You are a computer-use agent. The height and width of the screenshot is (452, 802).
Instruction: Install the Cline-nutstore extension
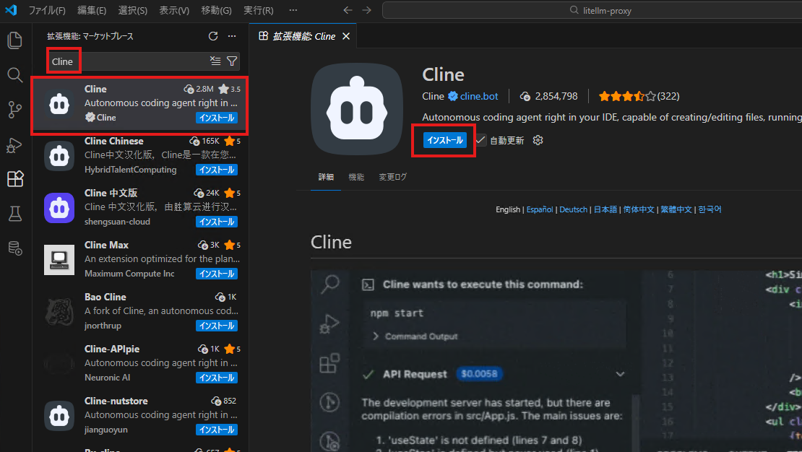(x=217, y=430)
